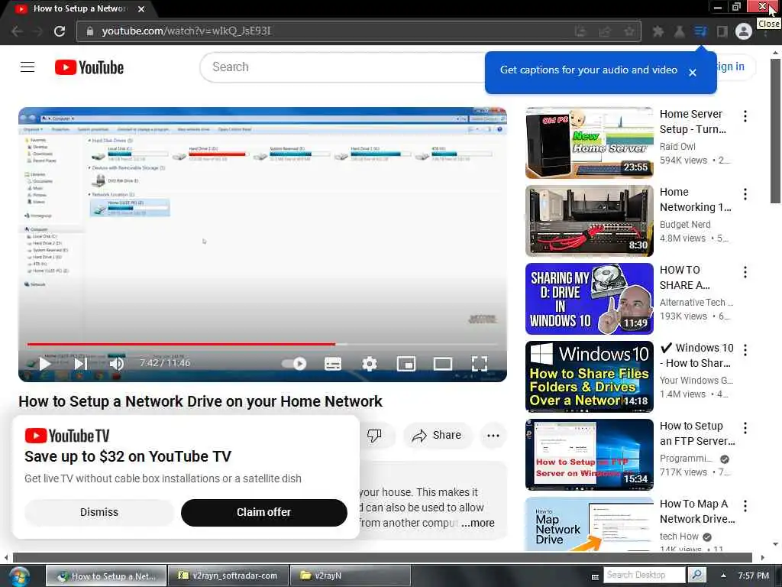
Task: Open the taskbar clock showing 7:57 PM
Action: coord(754,576)
